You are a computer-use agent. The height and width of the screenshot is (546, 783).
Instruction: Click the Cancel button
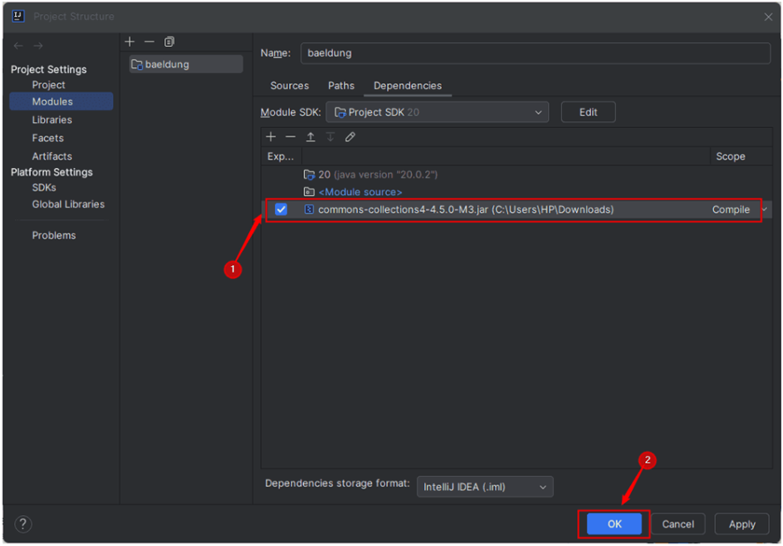click(678, 524)
